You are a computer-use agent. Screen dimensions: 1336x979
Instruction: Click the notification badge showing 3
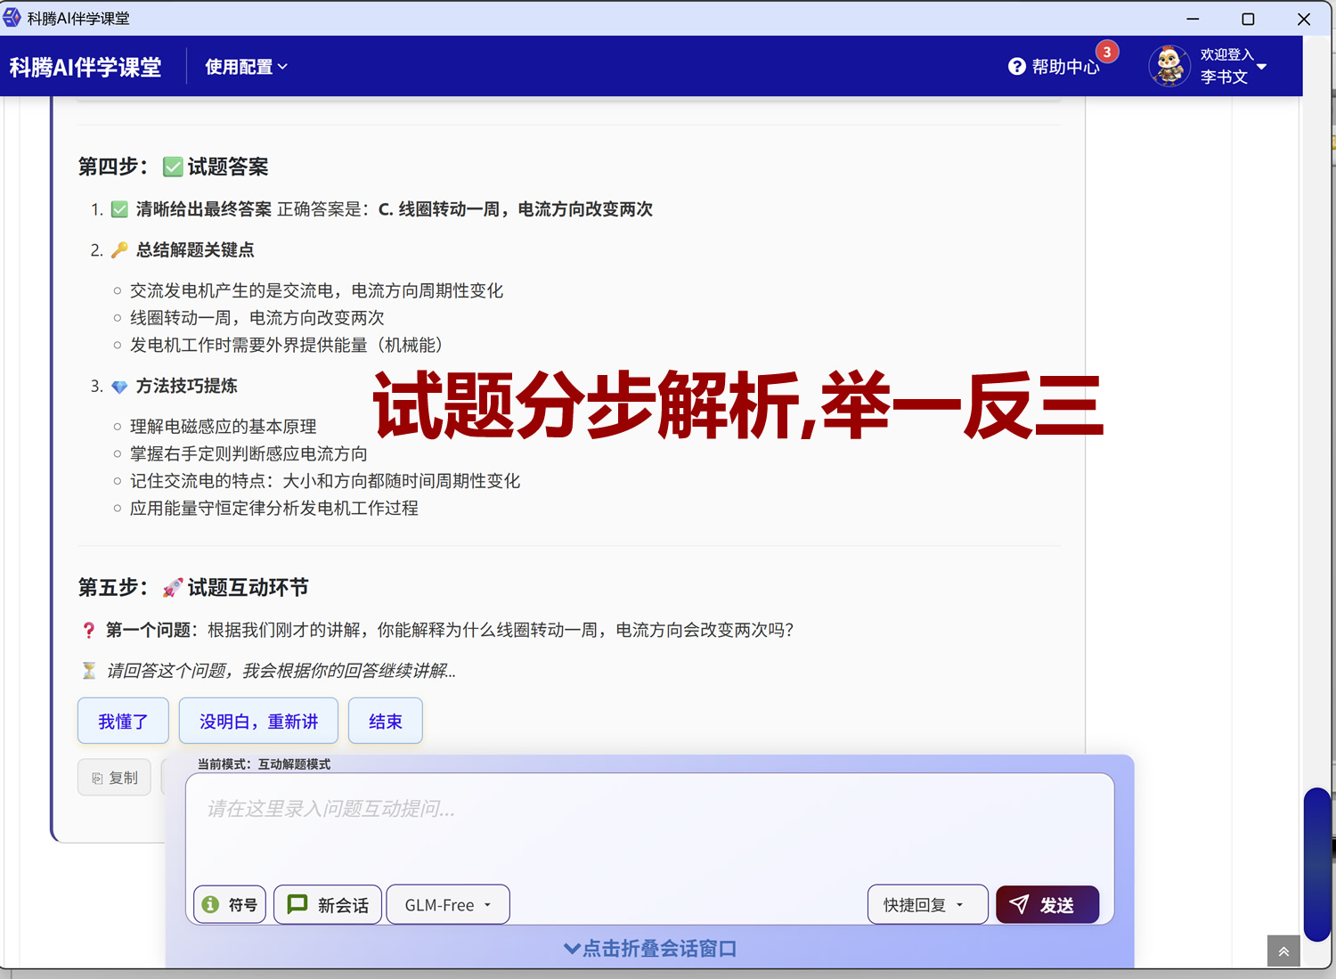click(1106, 52)
